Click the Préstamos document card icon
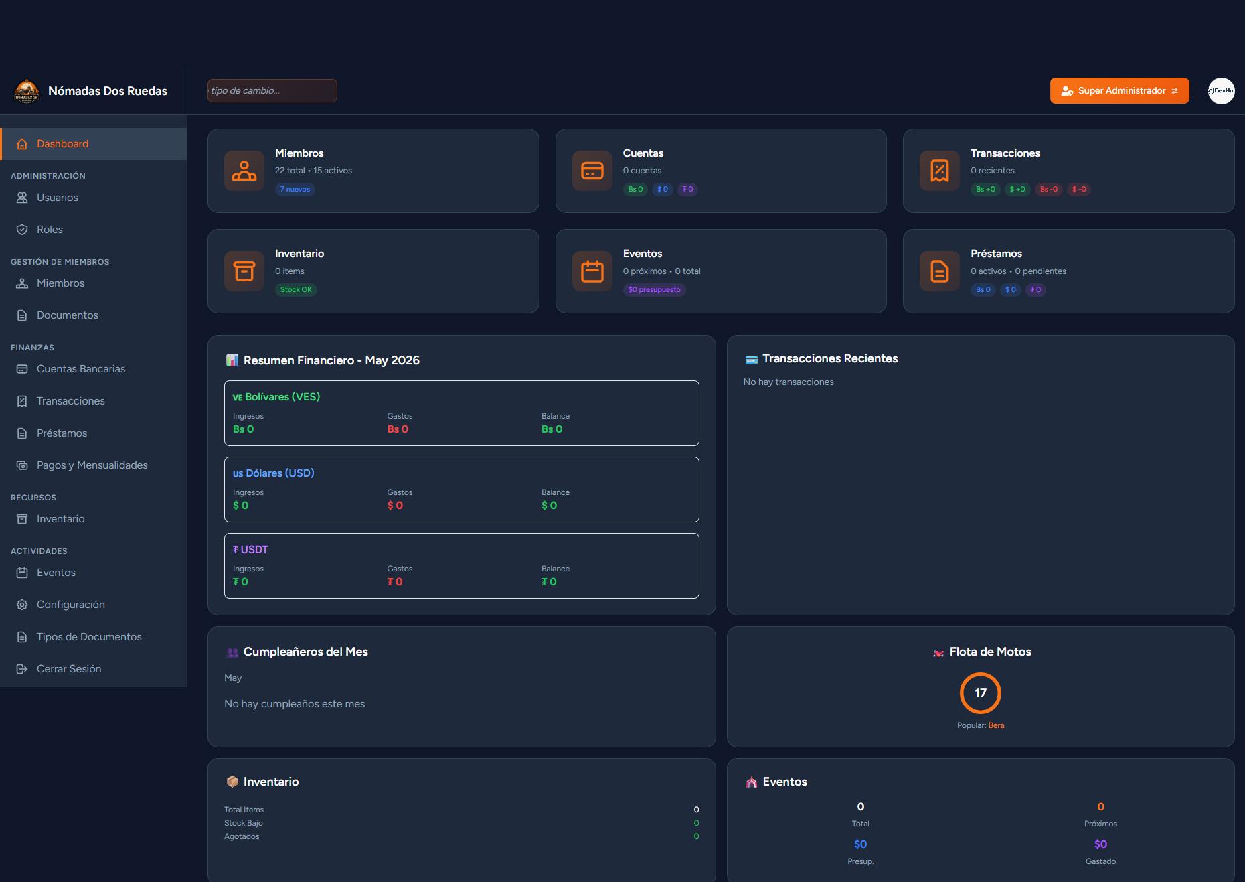1245x882 pixels. tap(940, 271)
